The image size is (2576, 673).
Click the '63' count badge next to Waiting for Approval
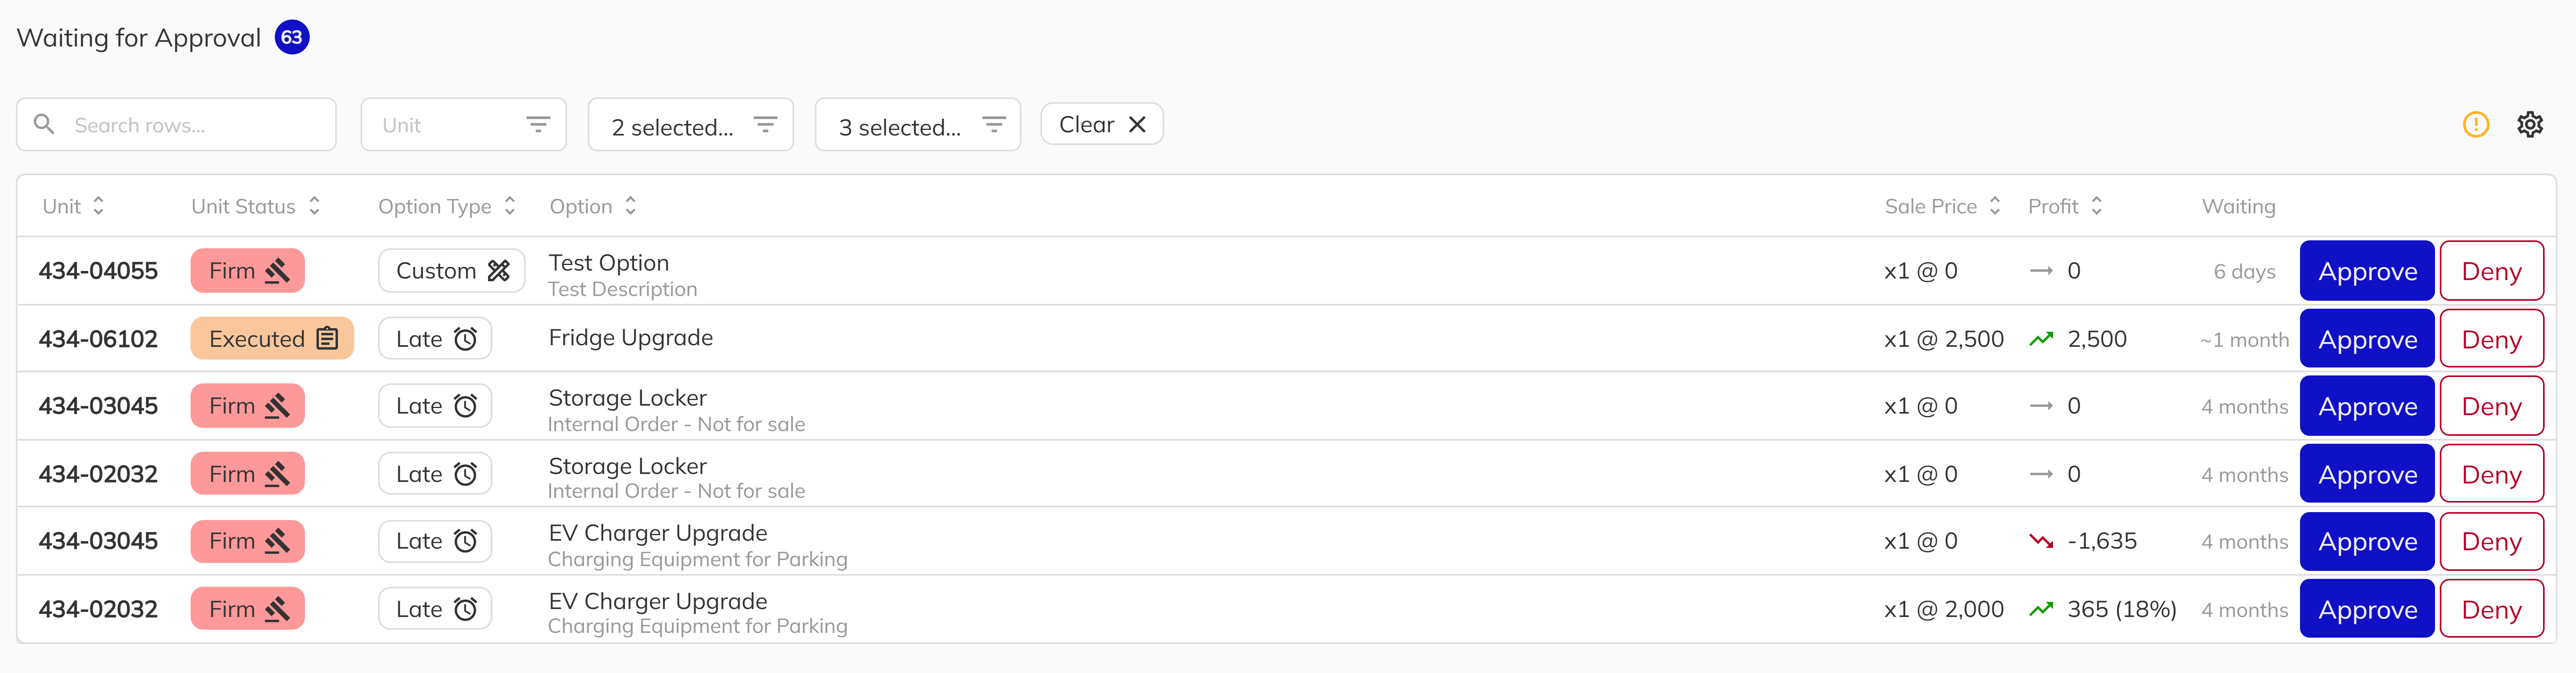click(291, 37)
